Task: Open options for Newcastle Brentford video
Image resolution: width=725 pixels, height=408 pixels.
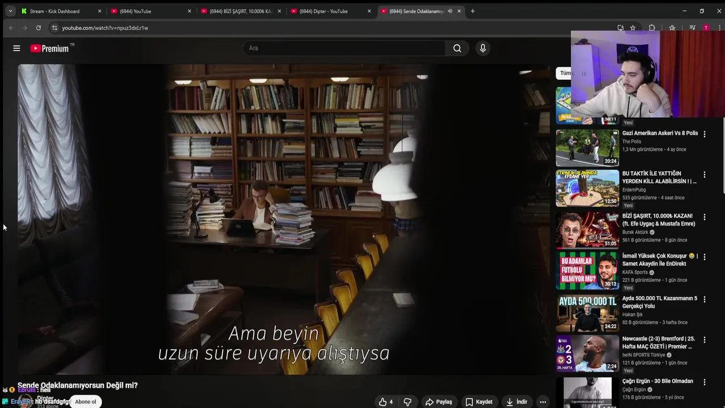Action: [x=705, y=340]
